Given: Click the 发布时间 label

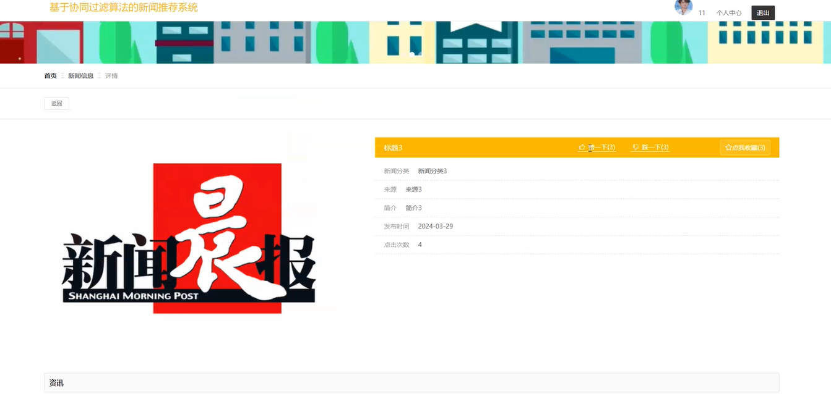Looking at the screenshot, I should click(x=397, y=227).
